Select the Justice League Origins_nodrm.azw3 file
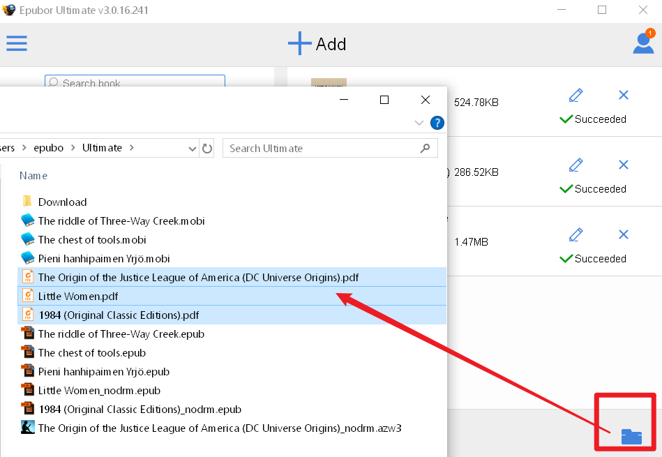The image size is (662, 457). 220,428
